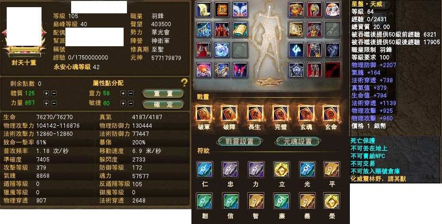Image resolution: width=442 pixels, height=224 pixels.
Task: Click the gold 榮 rune icon
Action: 332,201
